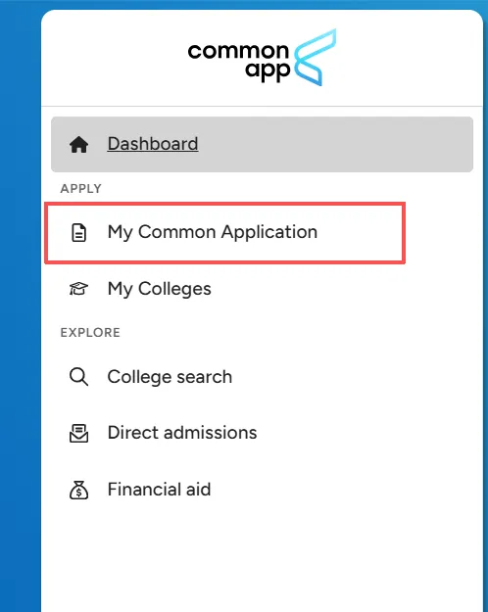Viewport: 488px width, 612px height.
Task: Select the money bag Financial aid icon
Action: [x=79, y=490]
